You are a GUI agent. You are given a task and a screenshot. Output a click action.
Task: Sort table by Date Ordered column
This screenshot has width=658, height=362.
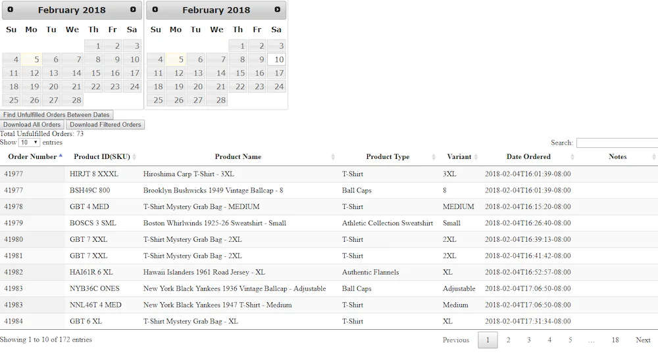click(528, 157)
